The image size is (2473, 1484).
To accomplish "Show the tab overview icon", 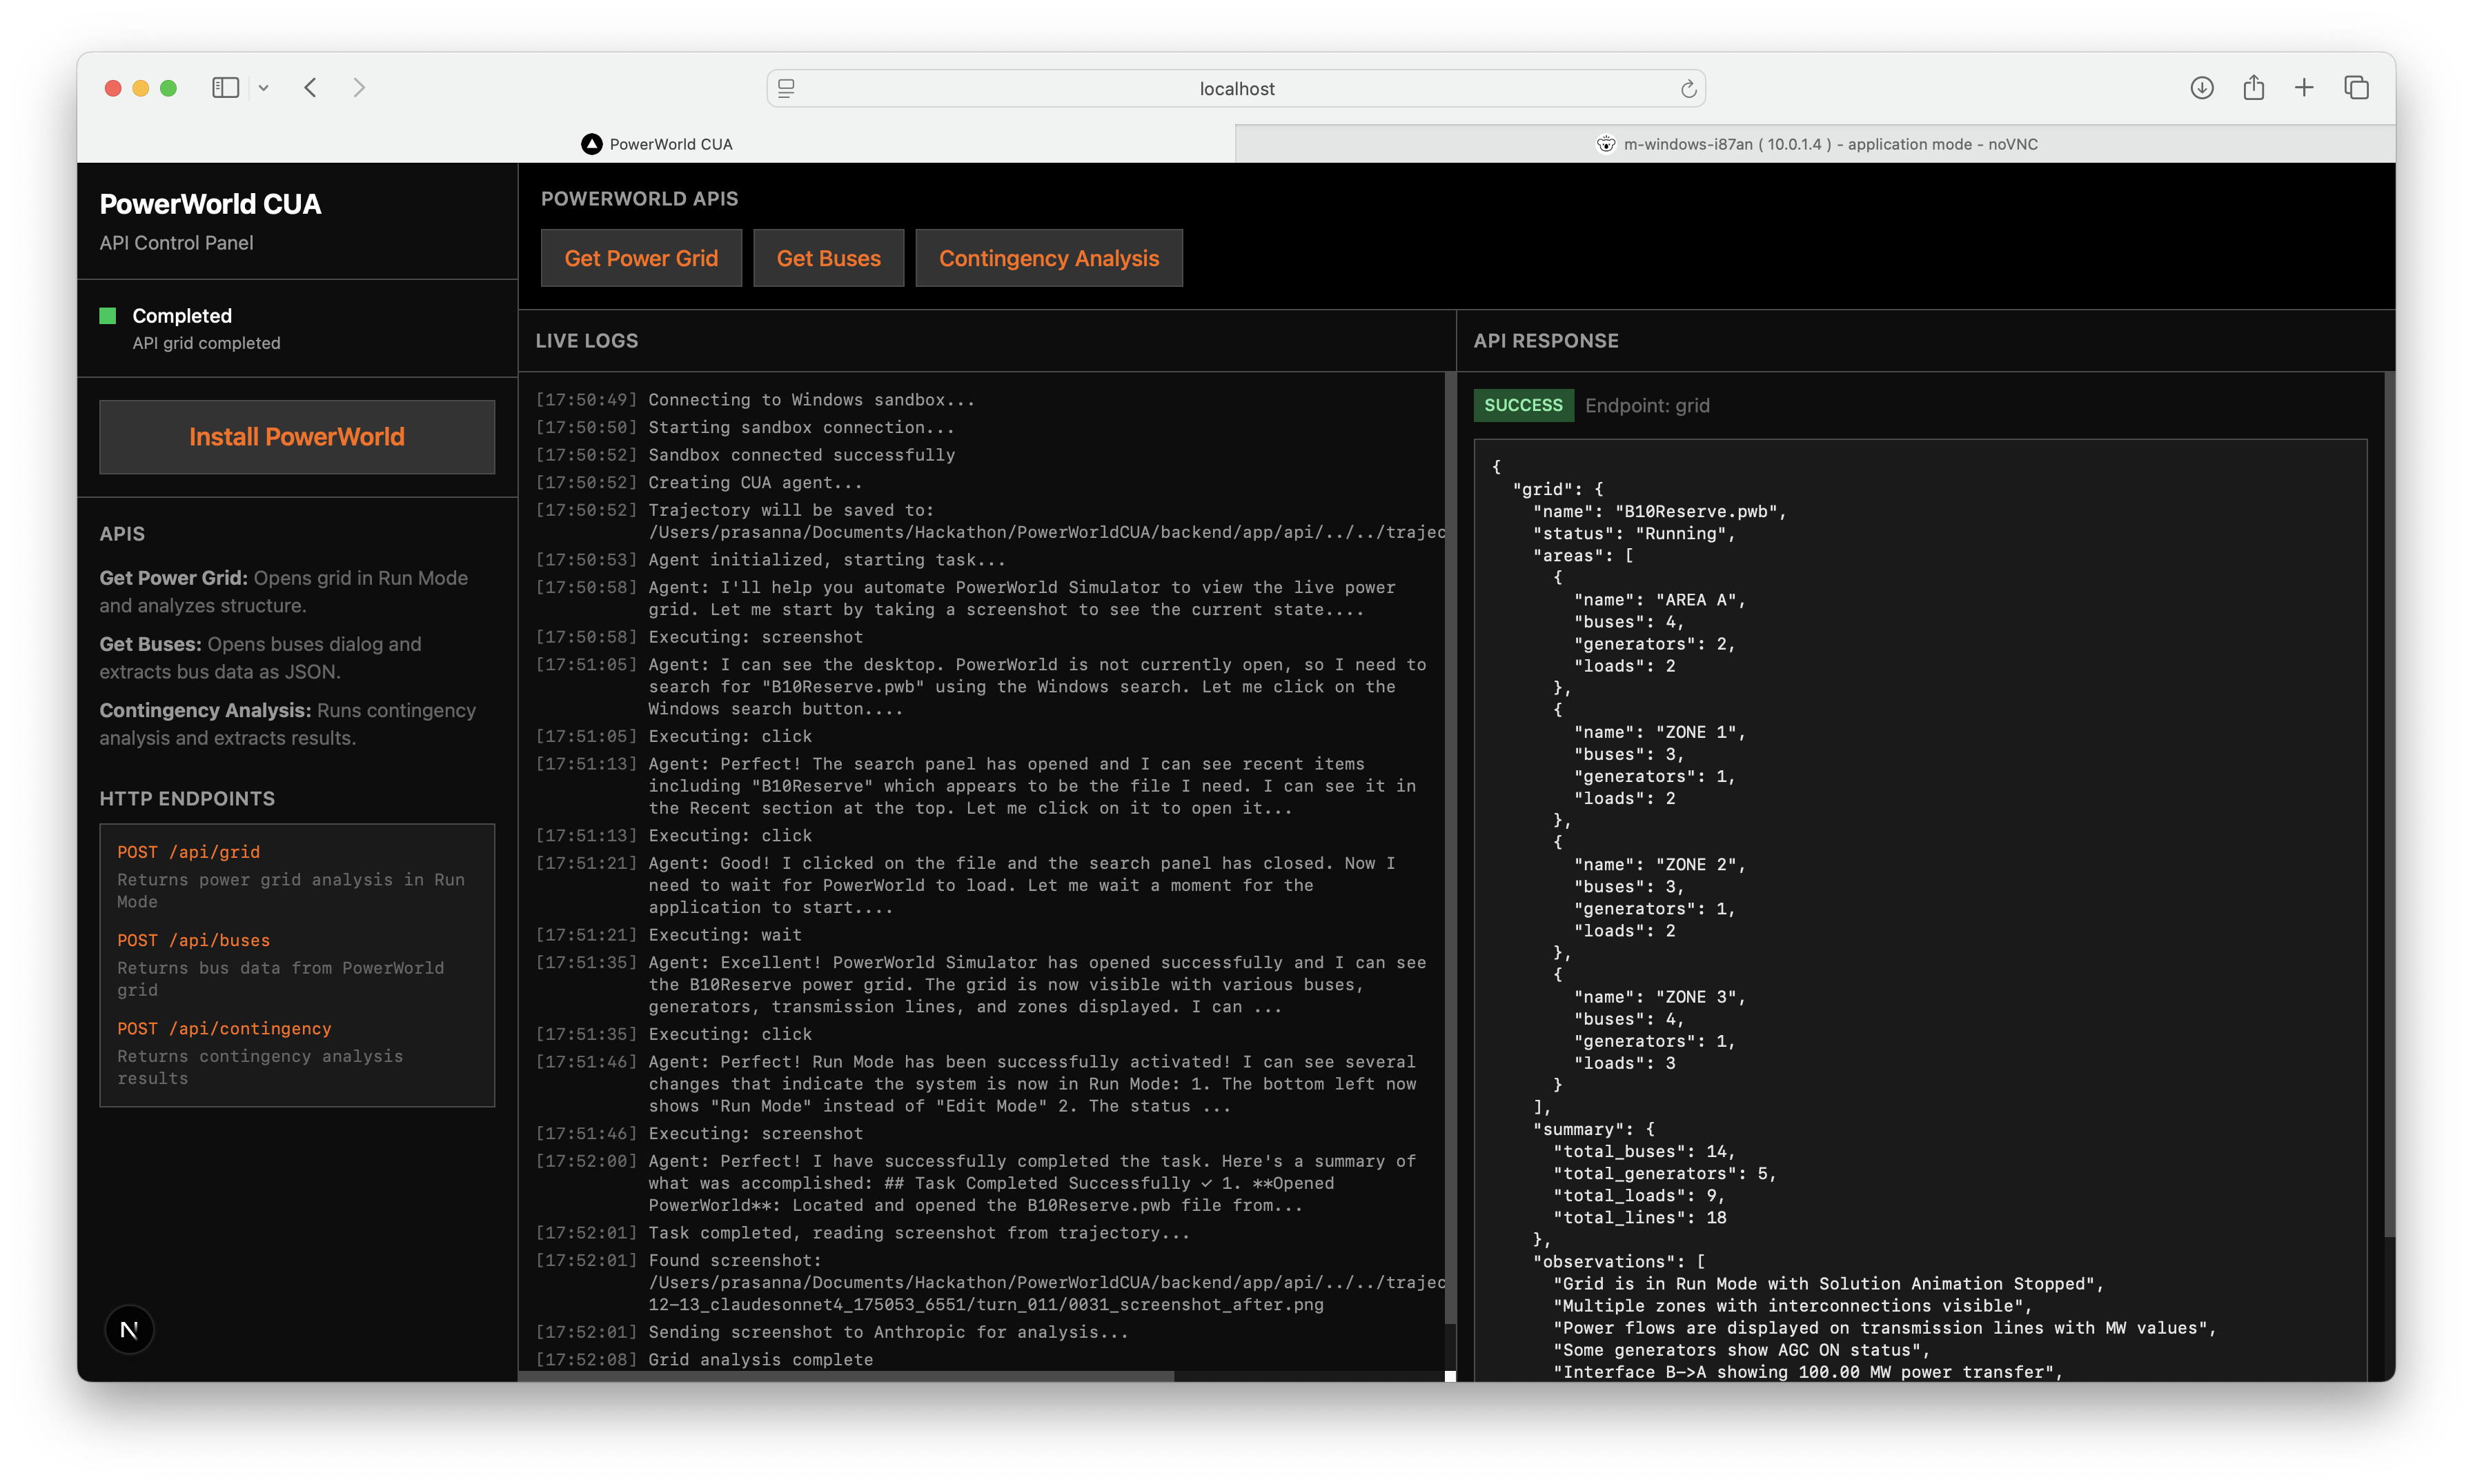I will [x=2356, y=88].
